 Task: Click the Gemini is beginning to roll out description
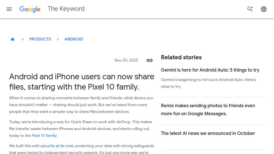208,83
